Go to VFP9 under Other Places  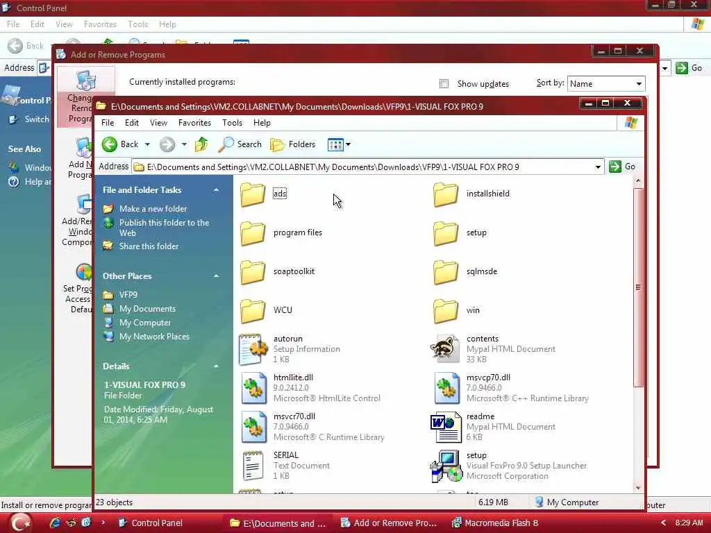pos(128,295)
